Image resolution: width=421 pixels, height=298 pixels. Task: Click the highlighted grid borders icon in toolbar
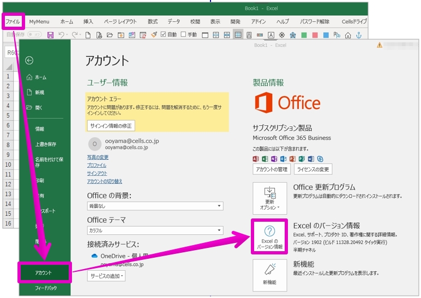tap(238, 35)
